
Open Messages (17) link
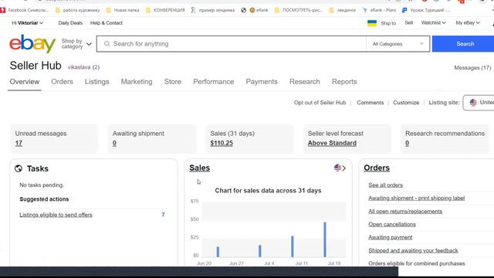[x=472, y=68]
